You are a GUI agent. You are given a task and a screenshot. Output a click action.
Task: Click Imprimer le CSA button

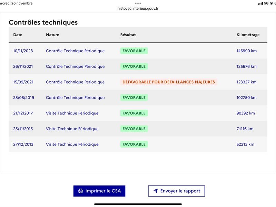(x=99, y=191)
